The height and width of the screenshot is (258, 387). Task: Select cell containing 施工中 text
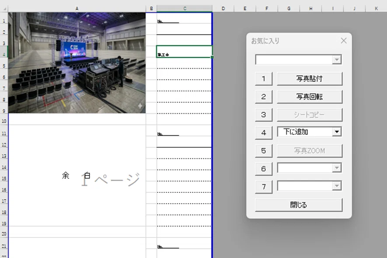coord(184,52)
